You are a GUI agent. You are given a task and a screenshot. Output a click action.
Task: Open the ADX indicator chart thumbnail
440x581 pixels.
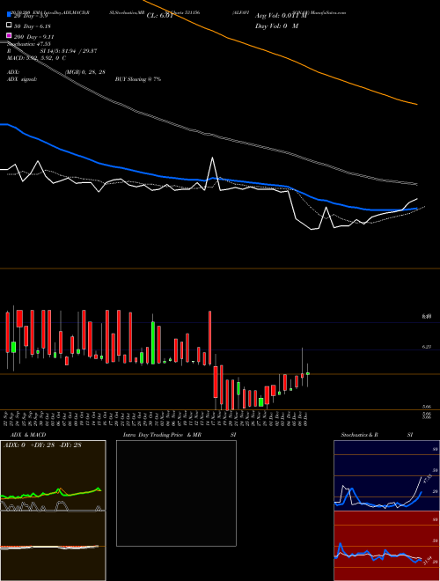pyautogui.click(x=53, y=475)
